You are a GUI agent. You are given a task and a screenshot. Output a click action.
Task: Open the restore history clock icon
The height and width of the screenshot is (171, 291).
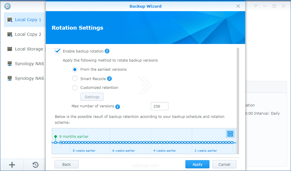click(35, 165)
